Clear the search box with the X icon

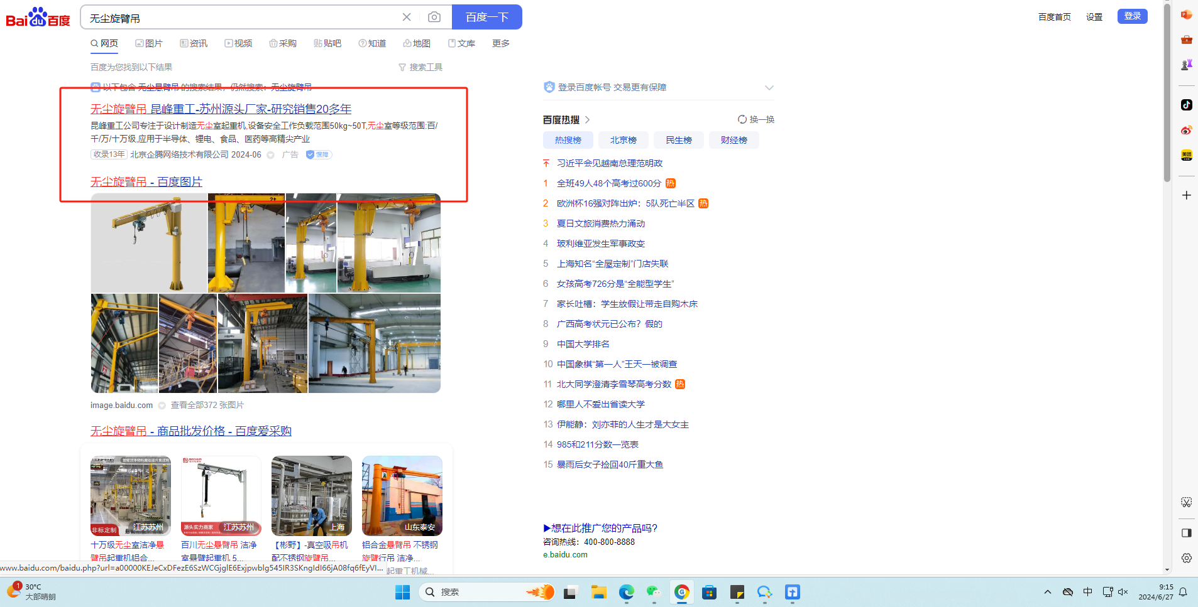(407, 17)
